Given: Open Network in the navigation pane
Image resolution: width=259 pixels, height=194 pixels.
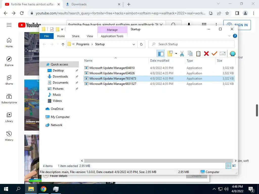Looking at the screenshot, I should [x=56, y=125].
